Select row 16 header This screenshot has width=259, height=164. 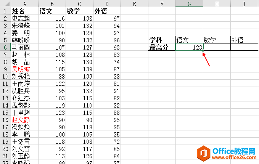(5, 120)
